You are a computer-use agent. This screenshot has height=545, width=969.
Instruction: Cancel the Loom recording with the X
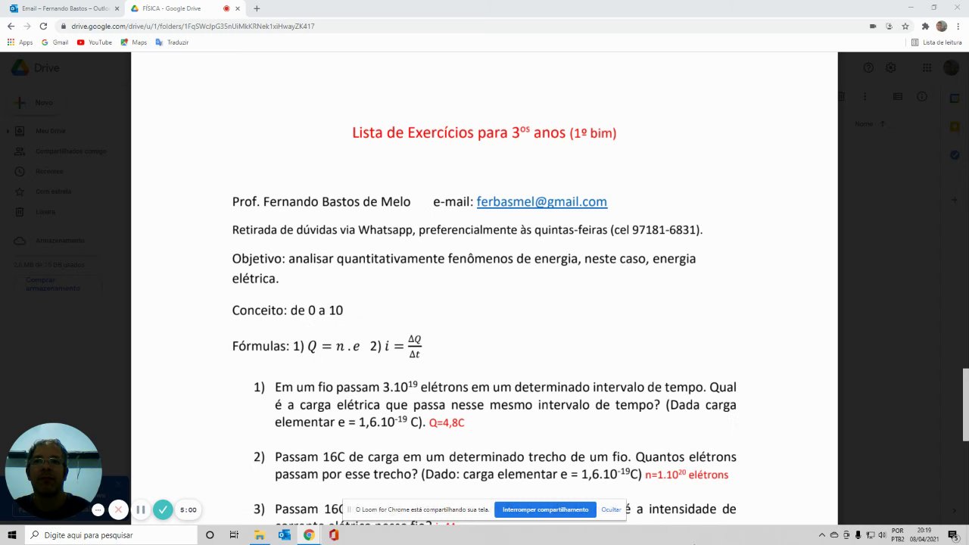point(118,510)
